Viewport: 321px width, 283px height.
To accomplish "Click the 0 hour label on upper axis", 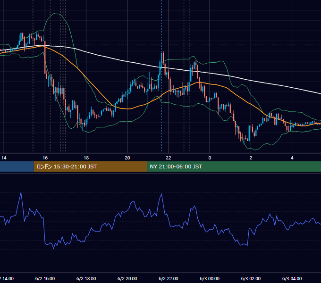I will [210, 158].
